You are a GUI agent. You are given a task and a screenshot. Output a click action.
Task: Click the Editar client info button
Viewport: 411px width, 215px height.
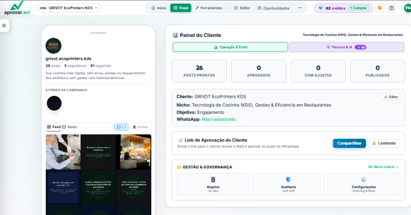pos(391,97)
